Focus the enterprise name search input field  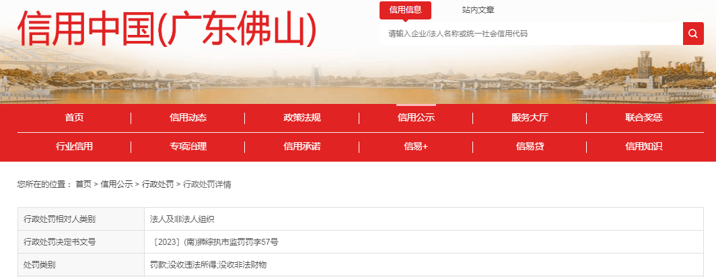point(531,34)
